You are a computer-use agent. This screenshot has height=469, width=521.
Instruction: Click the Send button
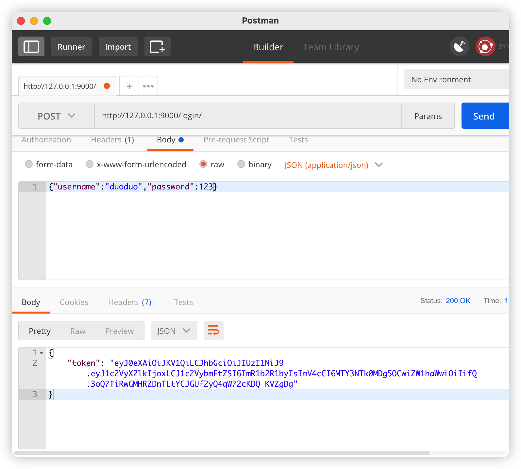pyautogui.click(x=484, y=116)
